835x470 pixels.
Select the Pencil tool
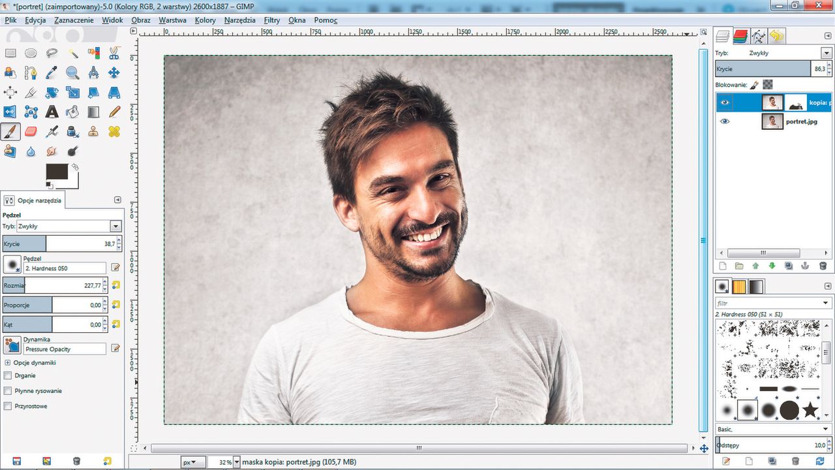point(114,112)
